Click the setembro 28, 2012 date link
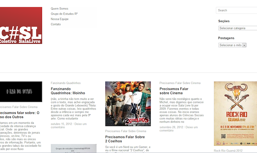 (171, 127)
